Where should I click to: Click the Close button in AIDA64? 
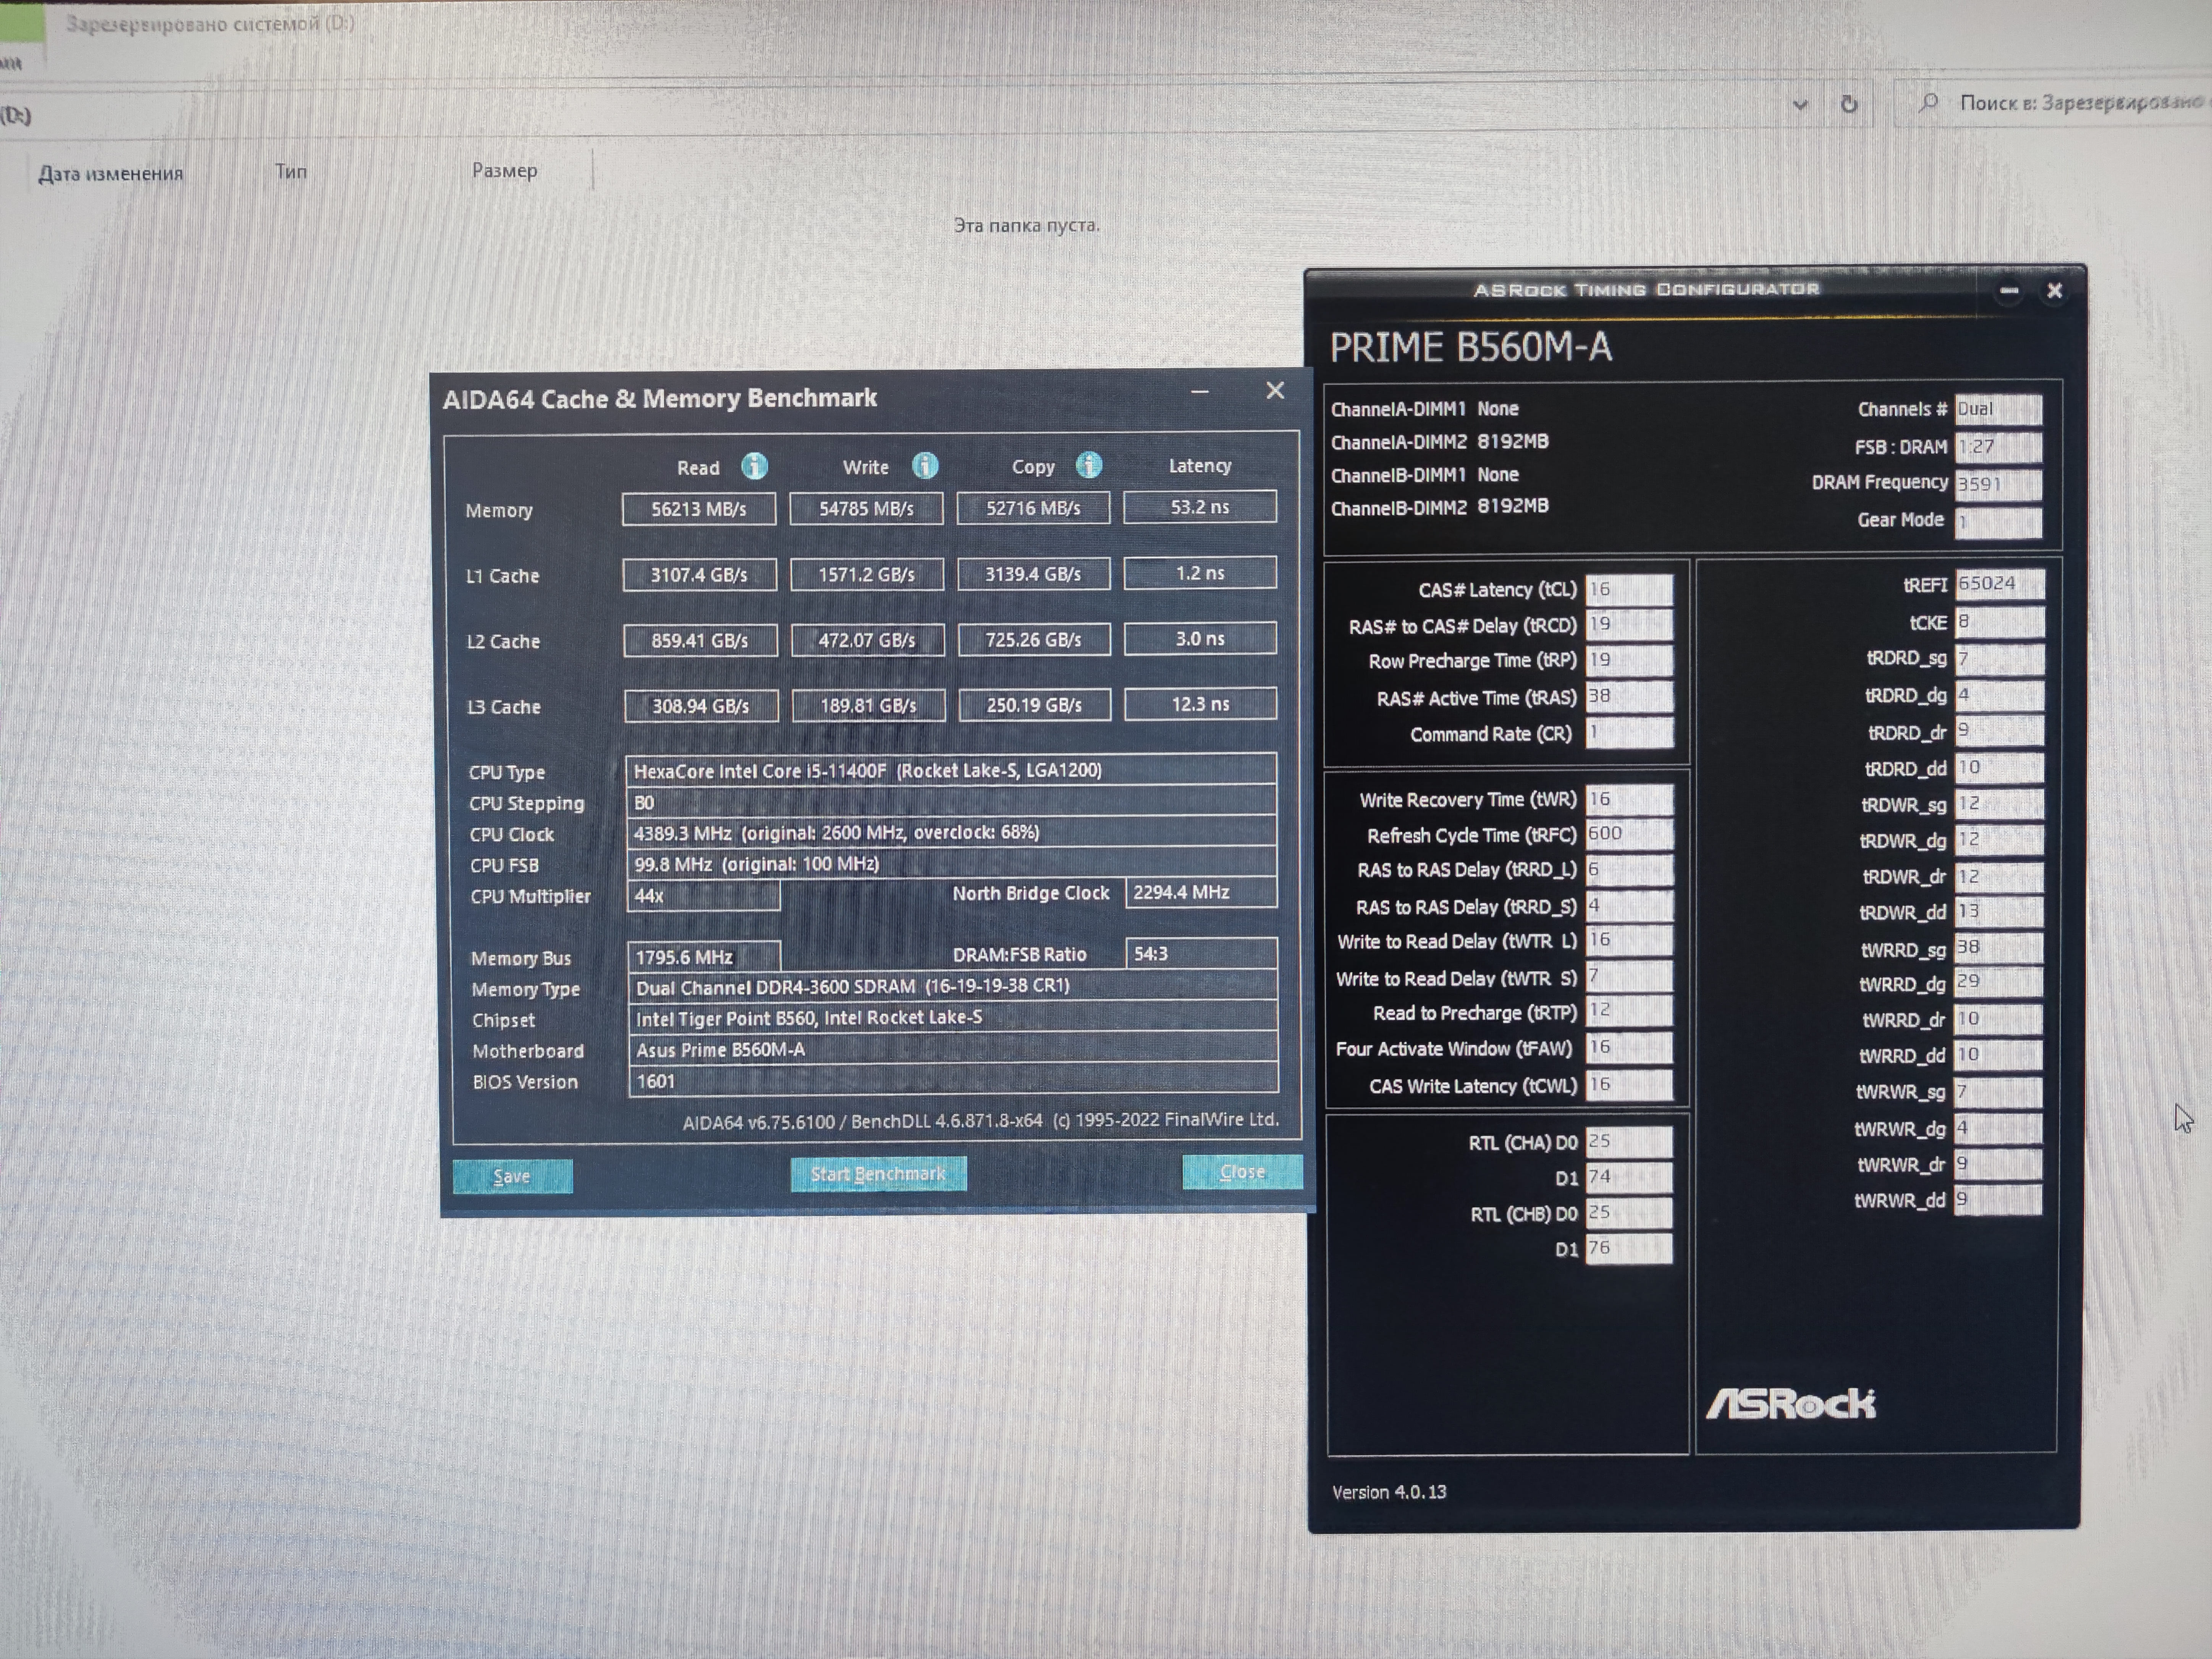(1242, 1172)
